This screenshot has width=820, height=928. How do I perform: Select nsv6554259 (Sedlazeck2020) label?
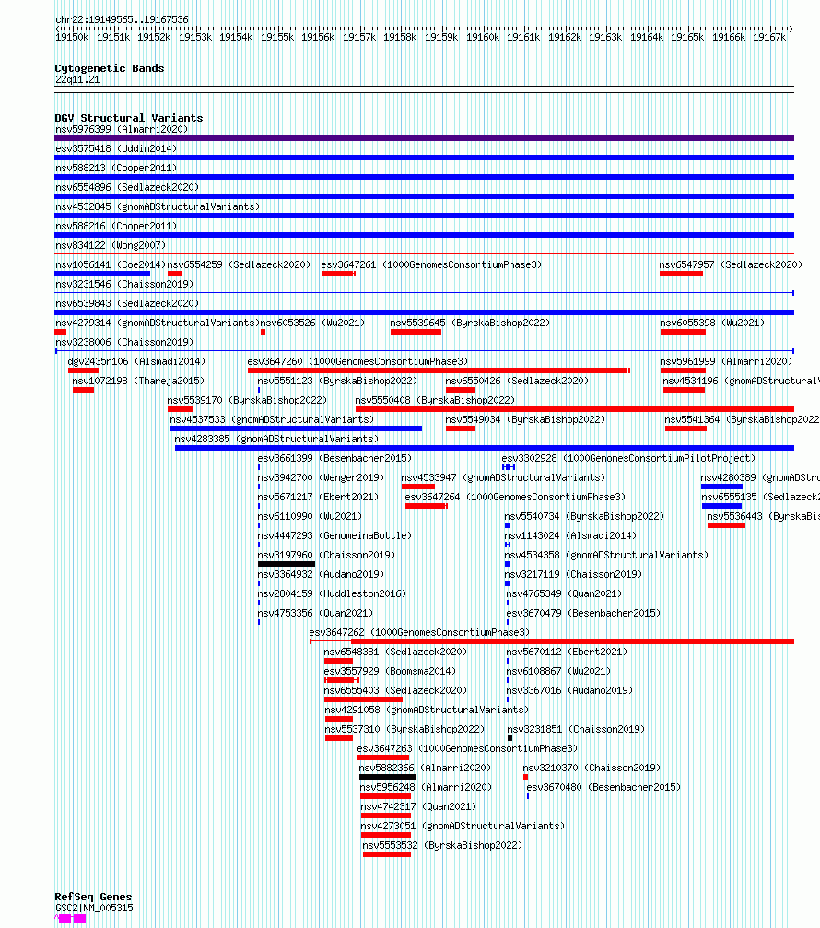click(x=239, y=264)
